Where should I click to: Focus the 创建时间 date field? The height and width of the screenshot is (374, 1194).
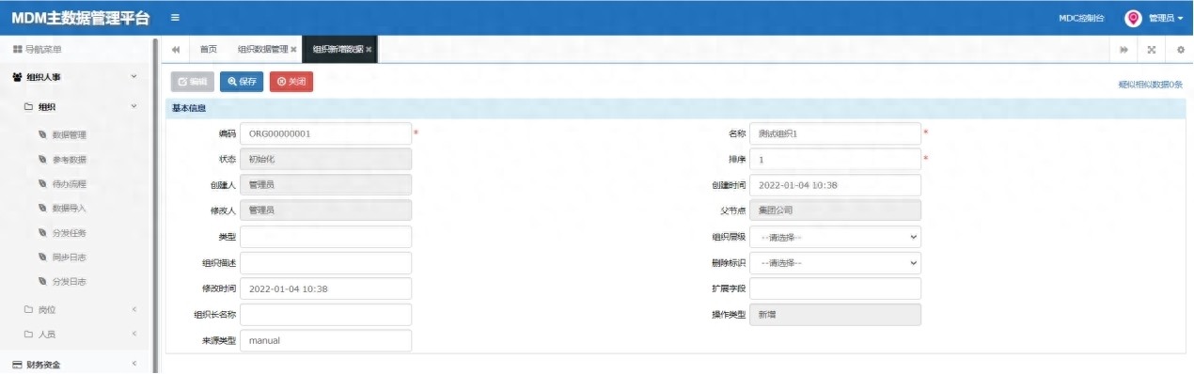click(835, 185)
